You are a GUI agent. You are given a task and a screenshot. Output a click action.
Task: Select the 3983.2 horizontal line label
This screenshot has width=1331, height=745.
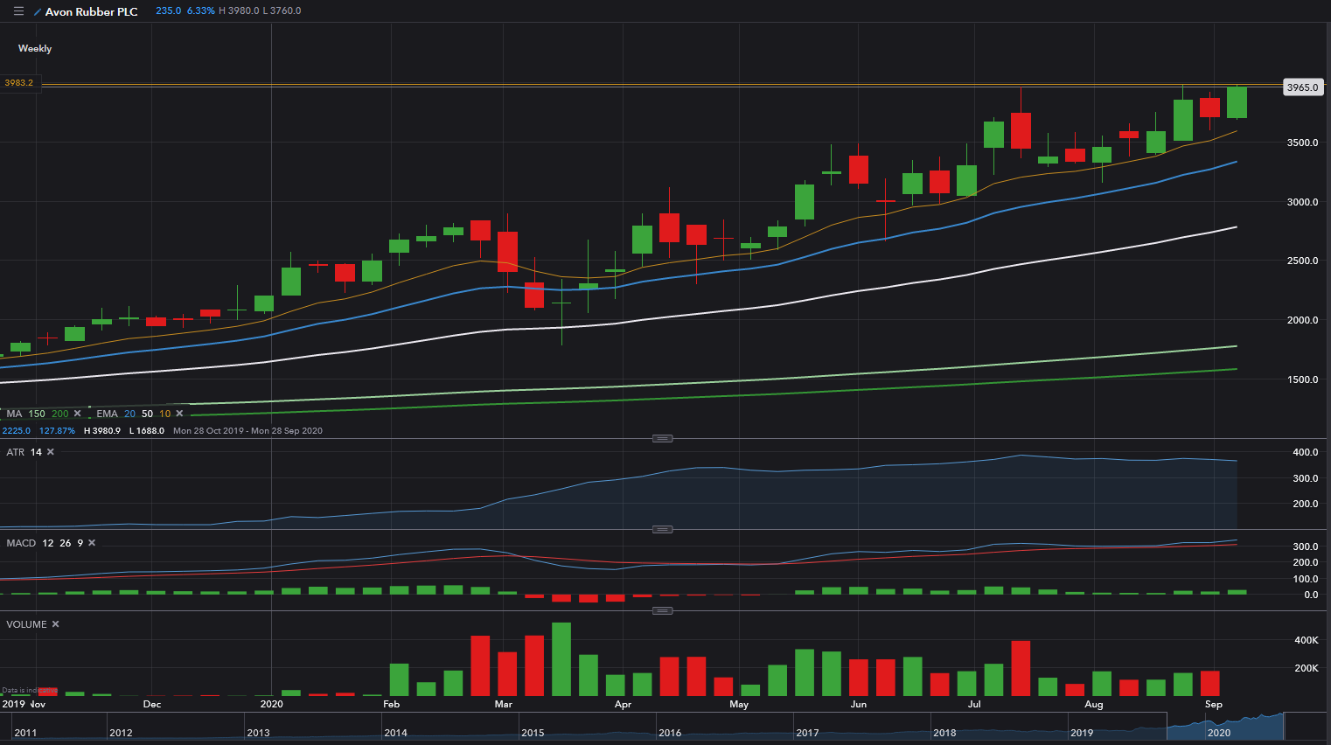pyautogui.click(x=19, y=83)
